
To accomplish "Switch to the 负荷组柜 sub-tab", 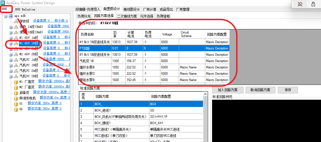I will coord(163,16).
